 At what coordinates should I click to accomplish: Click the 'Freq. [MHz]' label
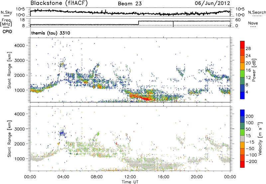point(6,22)
